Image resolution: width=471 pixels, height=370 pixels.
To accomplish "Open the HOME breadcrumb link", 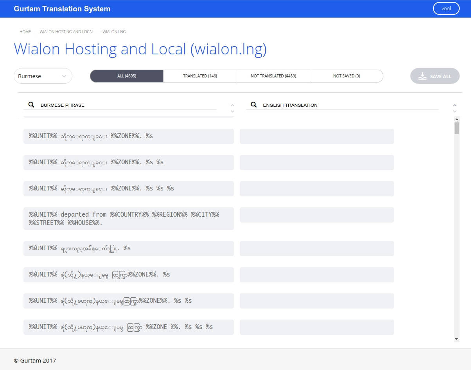I will pos(25,32).
